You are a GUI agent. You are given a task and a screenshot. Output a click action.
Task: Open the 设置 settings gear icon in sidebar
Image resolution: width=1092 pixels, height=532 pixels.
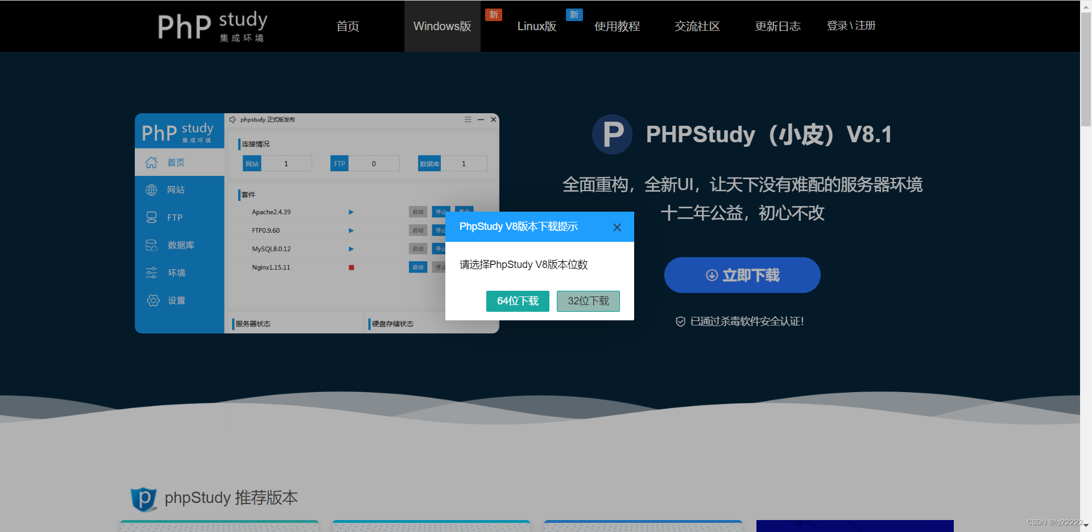pos(152,300)
